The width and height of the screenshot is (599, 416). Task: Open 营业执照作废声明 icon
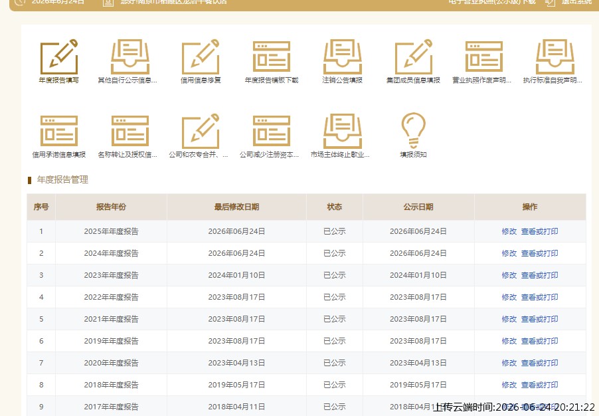pos(483,57)
